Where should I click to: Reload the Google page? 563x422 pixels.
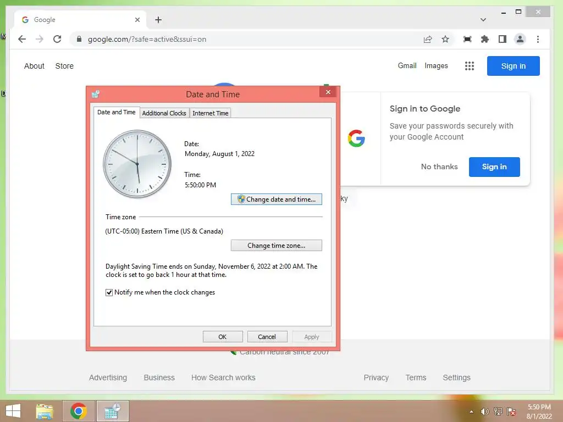click(57, 39)
